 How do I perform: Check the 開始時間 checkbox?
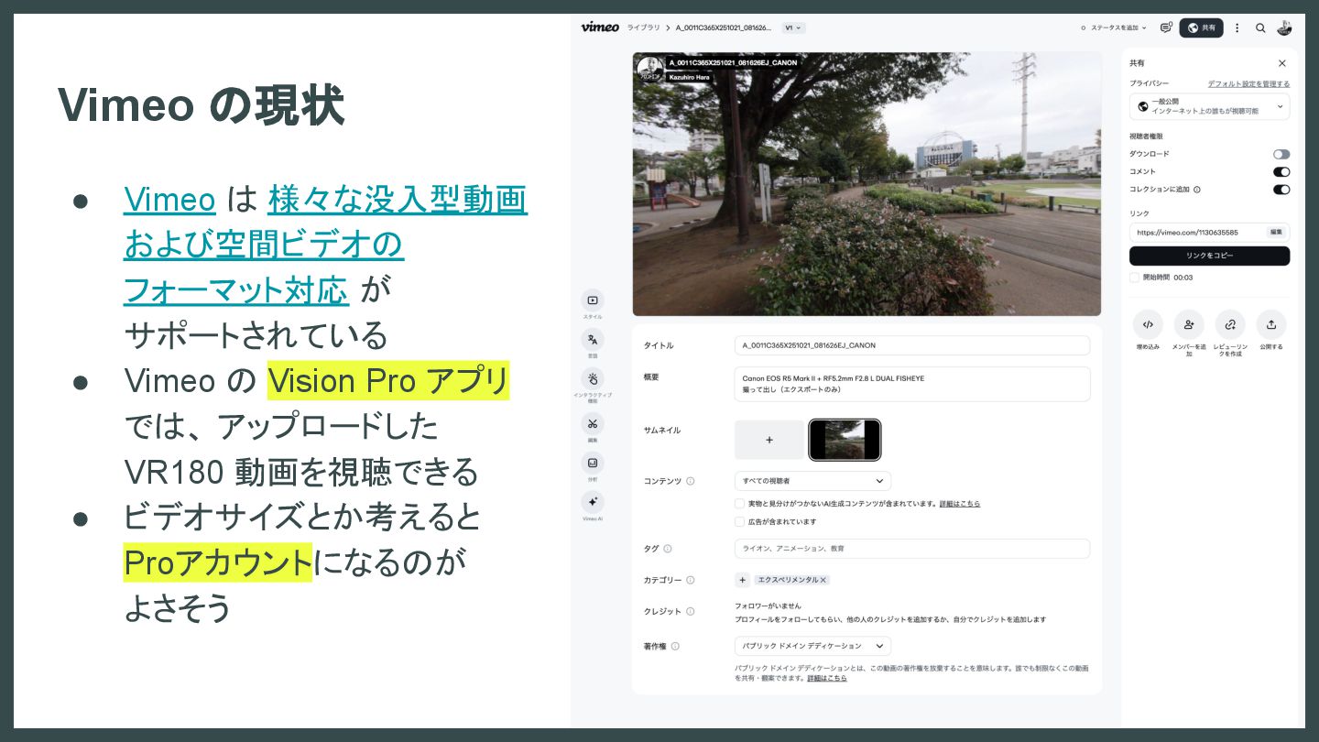pos(1135,277)
